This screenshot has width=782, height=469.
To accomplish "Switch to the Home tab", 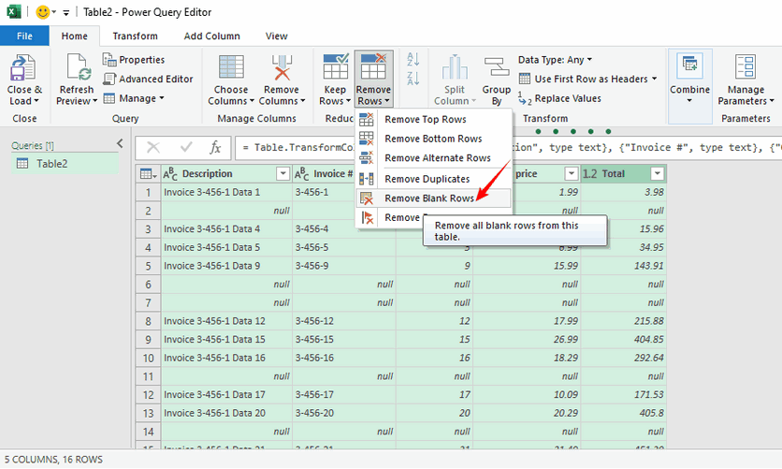I will click(x=74, y=36).
